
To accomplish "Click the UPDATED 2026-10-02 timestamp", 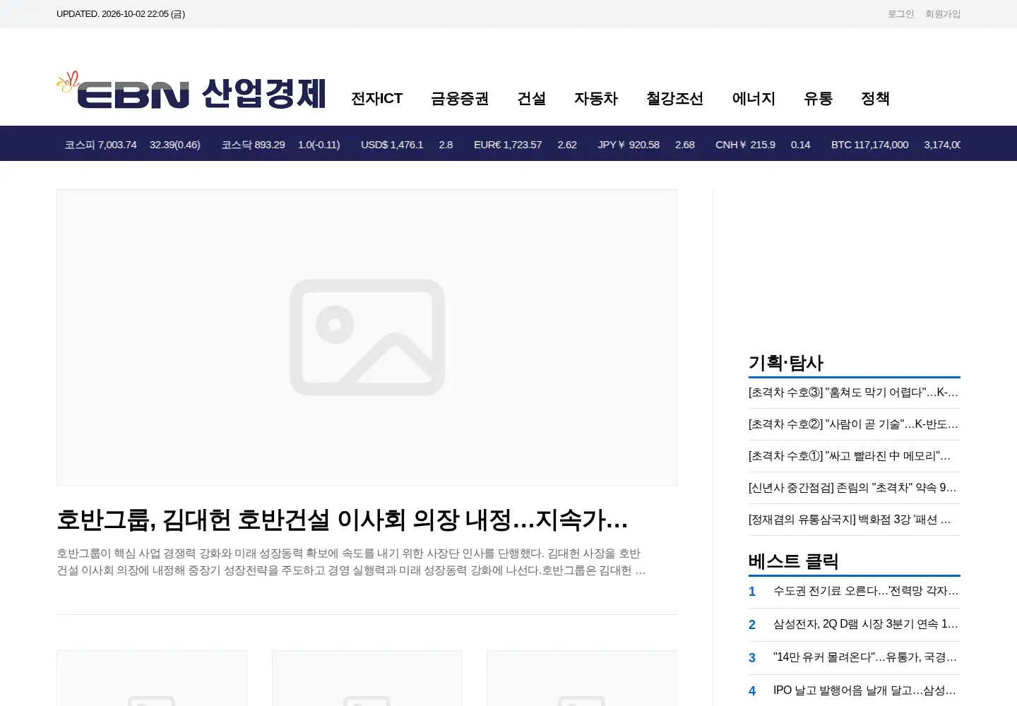I will [121, 14].
